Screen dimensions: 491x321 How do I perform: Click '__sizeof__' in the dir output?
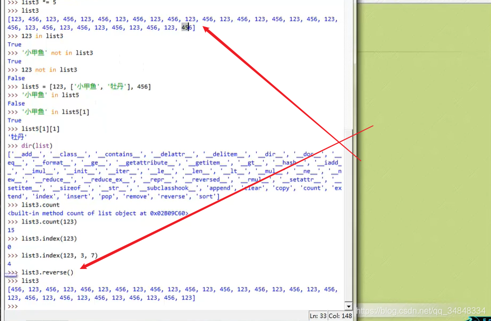(70, 188)
